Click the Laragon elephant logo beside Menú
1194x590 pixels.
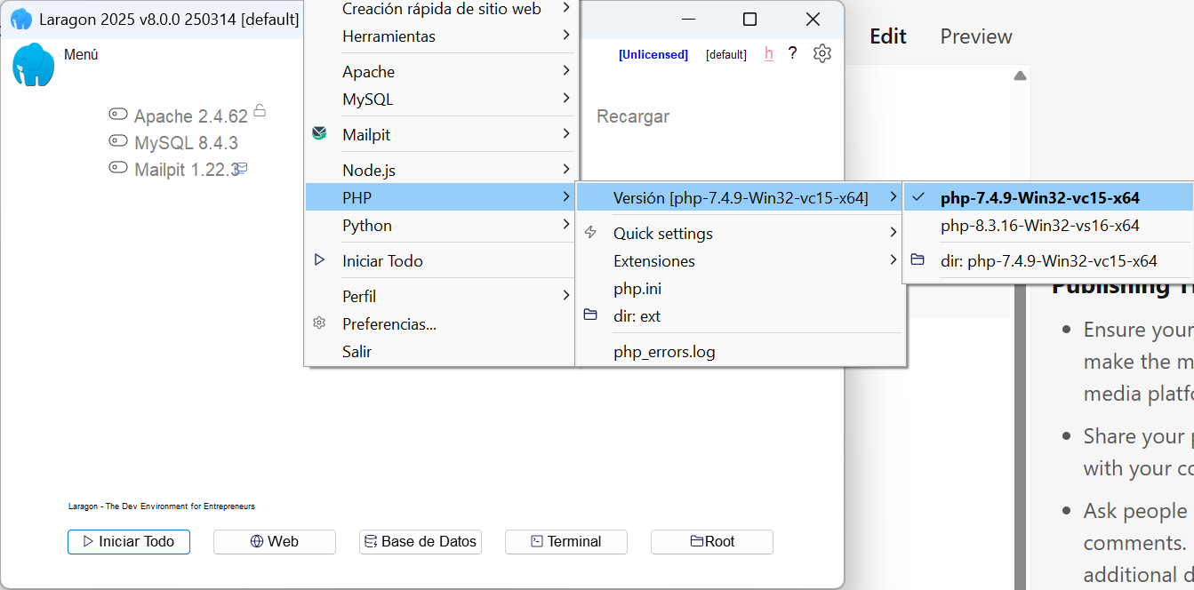(x=34, y=64)
